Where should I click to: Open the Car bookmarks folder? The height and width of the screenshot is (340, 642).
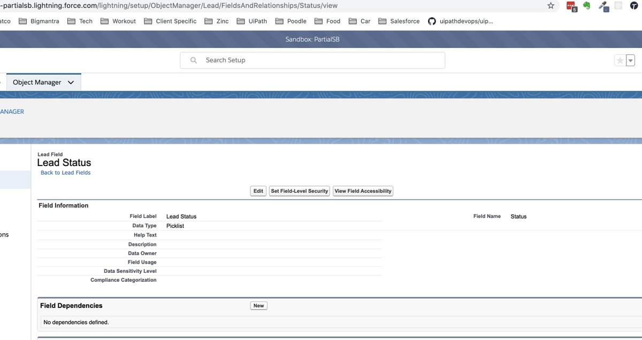tap(360, 21)
